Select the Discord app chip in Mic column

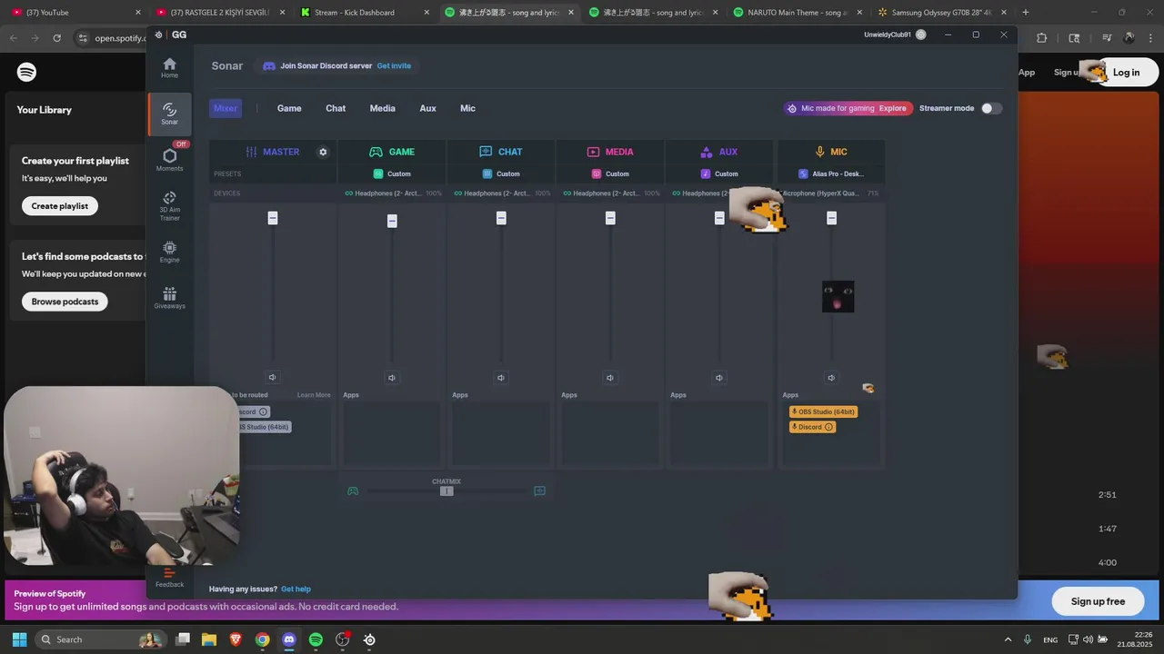coord(812,427)
